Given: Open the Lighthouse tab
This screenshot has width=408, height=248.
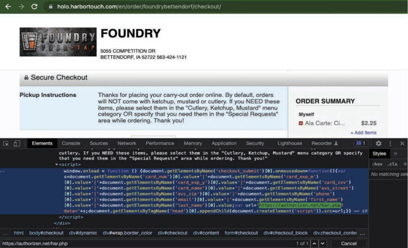Looking at the screenshot, I should click(x=290, y=143).
